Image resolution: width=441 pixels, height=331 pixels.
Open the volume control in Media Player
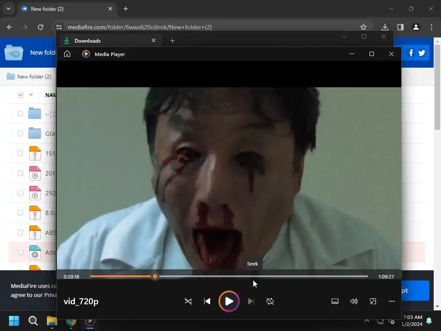click(354, 301)
